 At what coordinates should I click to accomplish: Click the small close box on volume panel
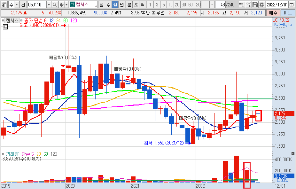pos(293,154)
